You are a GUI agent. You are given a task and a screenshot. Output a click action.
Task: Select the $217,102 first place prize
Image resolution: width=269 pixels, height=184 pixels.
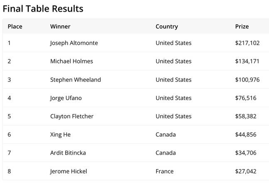point(247,43)
